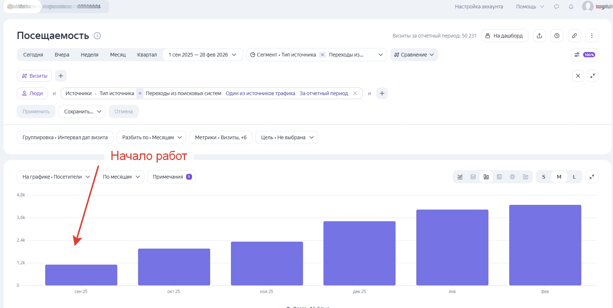Switch to the stacked area chart icon

pyautogui.click(x=473, y=177)
